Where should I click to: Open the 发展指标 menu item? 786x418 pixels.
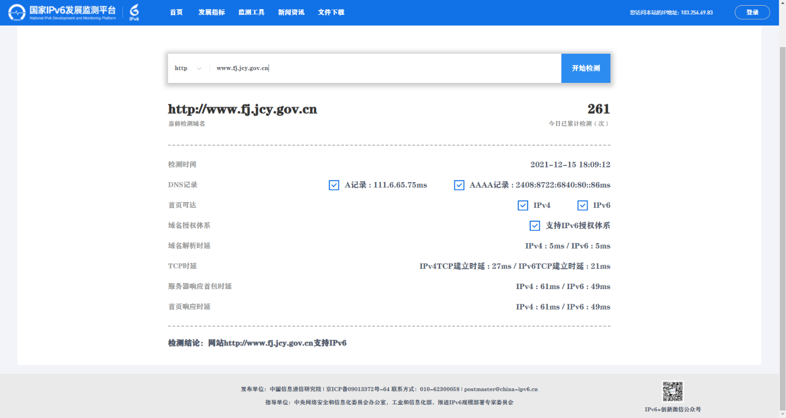pos(212,12)
